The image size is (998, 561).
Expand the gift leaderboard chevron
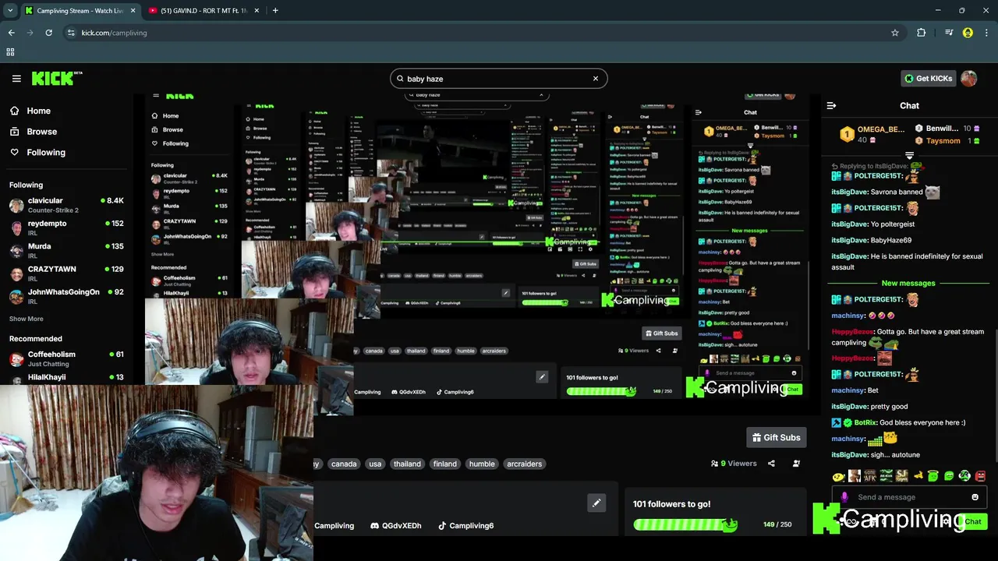pos(909,156)
